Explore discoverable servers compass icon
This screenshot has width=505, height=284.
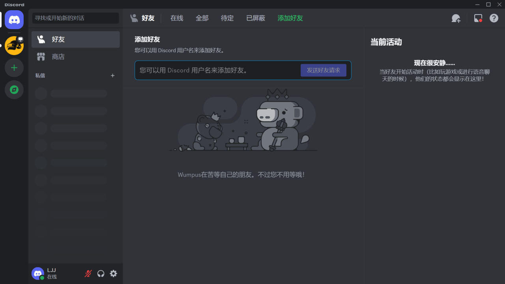point(14,90)
